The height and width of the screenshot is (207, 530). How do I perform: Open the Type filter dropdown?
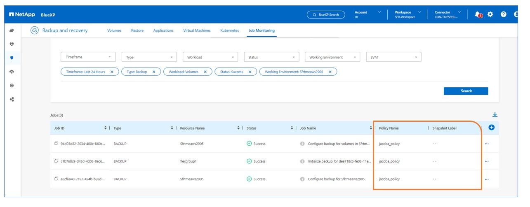(x=149, y=57)
